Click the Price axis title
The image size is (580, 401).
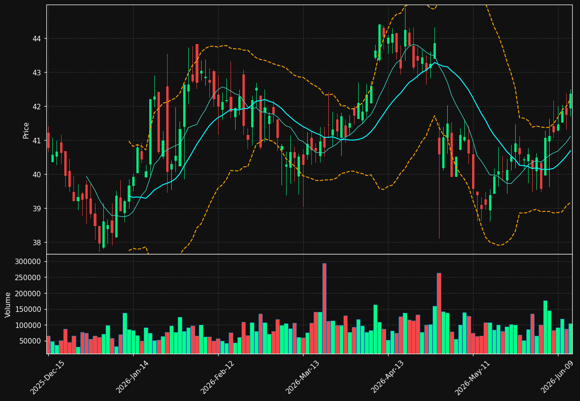[x=26, y=130]
